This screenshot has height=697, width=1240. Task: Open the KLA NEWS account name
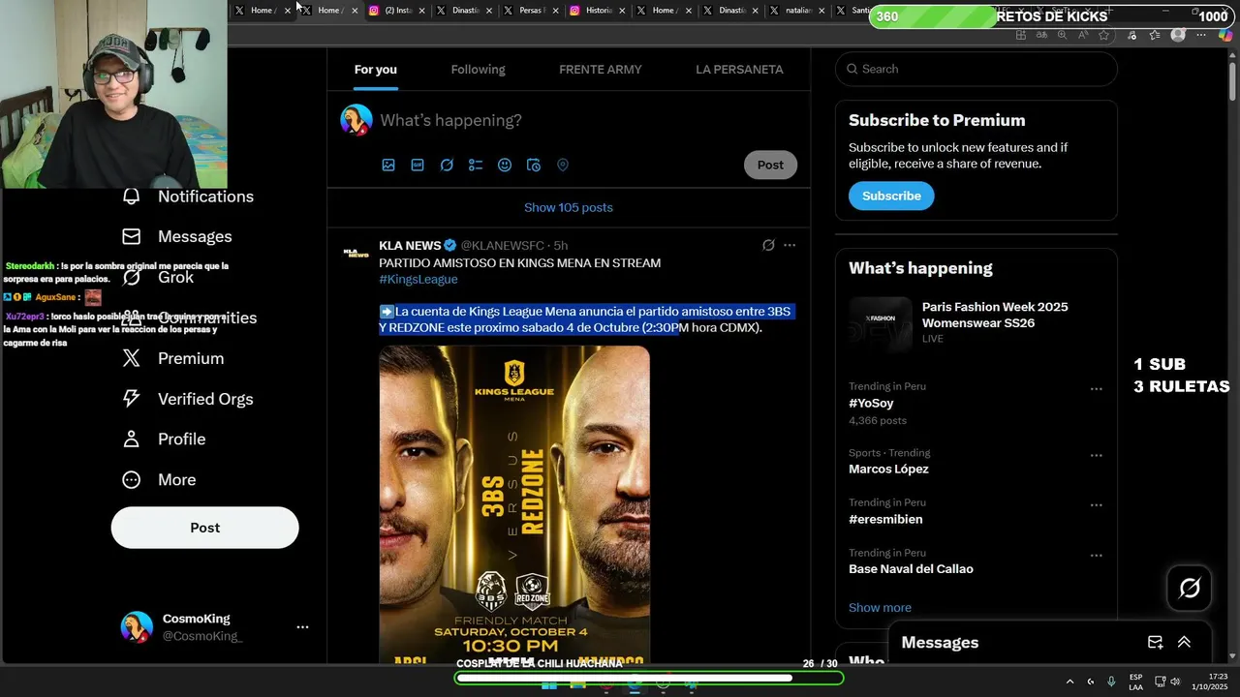click(x=410, y=246)
